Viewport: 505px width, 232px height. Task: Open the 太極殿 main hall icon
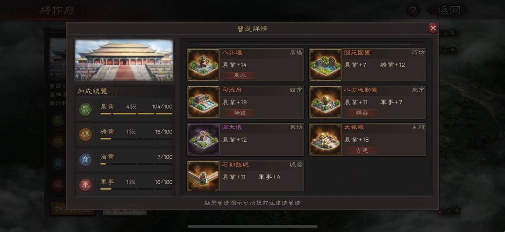[325, 139]
